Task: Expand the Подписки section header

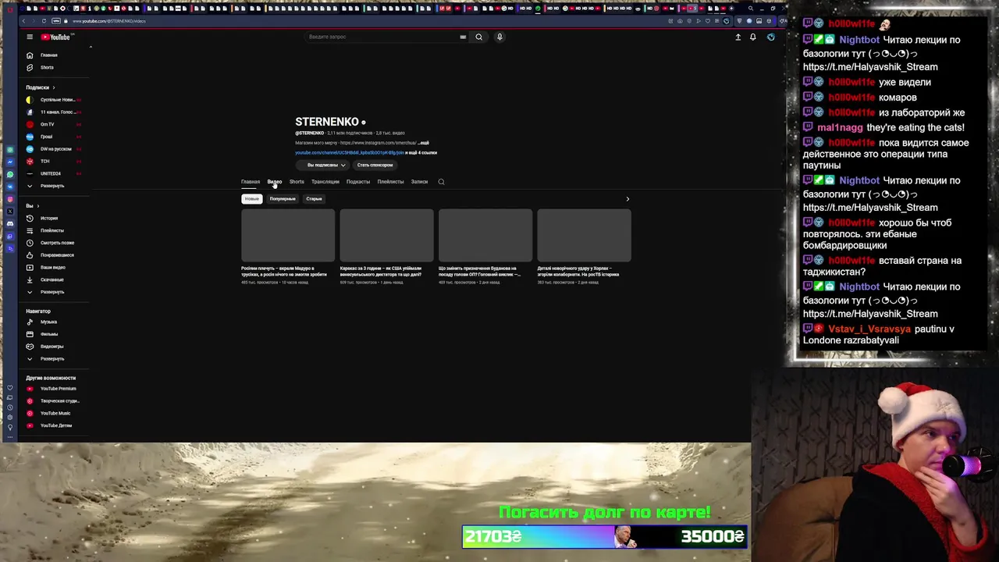Action: click(x=40, y=87)
